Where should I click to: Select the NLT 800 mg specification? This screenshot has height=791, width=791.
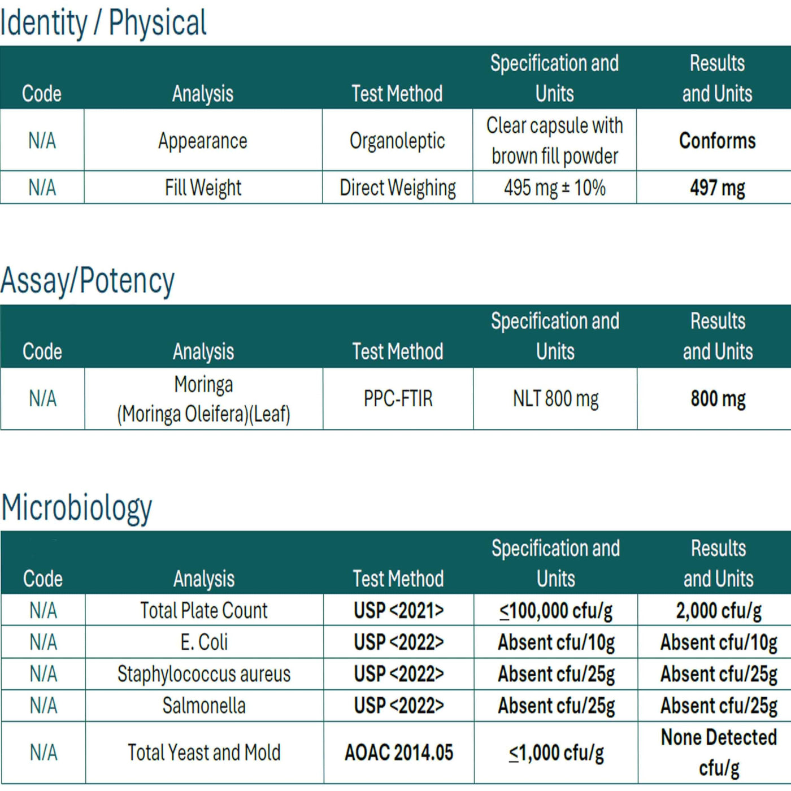pyautogui.click(x=555, y=399)
